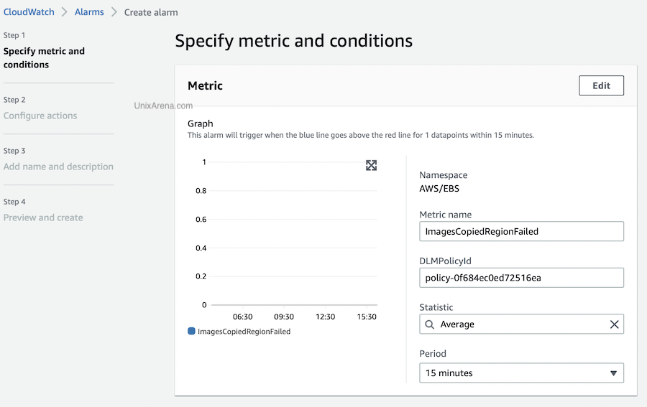Clear the Average statistic selection
This screenshot has width=647, height=407.
click(614, 324)
